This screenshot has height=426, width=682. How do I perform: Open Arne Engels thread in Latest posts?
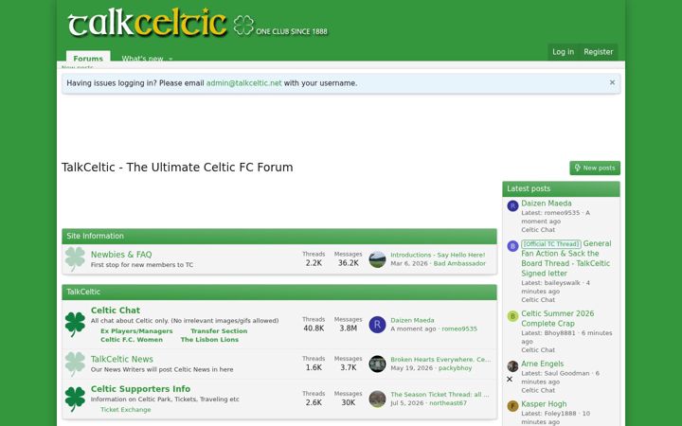[543, 364]
